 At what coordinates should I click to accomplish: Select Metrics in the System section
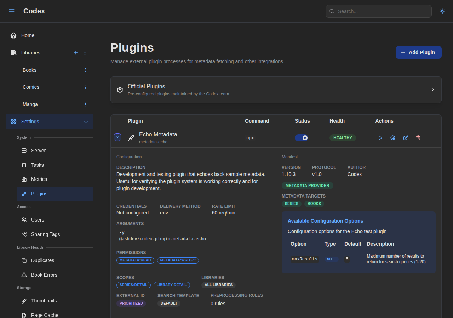40,179
